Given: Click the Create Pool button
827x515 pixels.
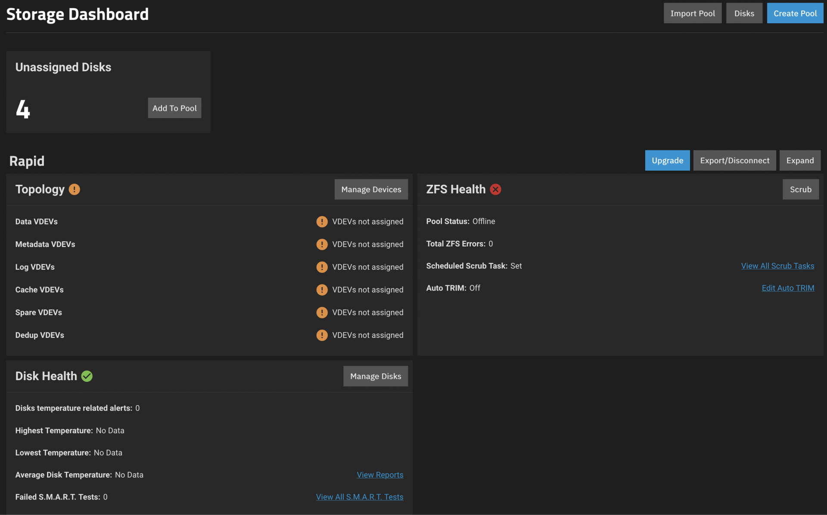Looking at the screenshot, I should click(795, 13).
